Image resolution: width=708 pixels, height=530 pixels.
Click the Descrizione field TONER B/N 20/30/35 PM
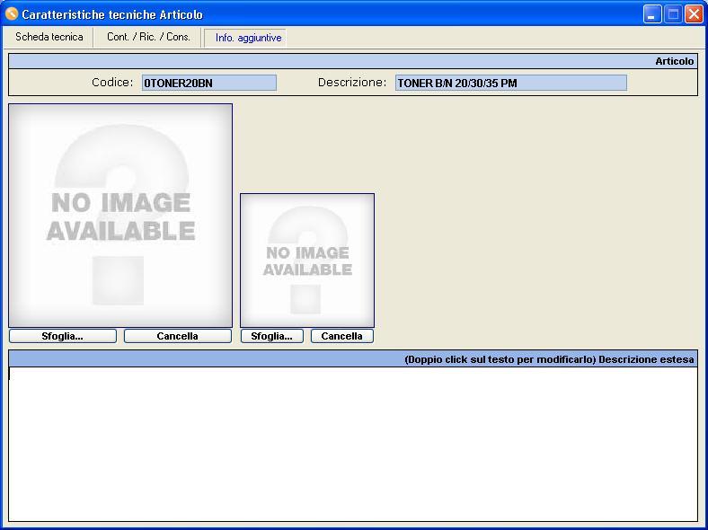coord(510,83)
